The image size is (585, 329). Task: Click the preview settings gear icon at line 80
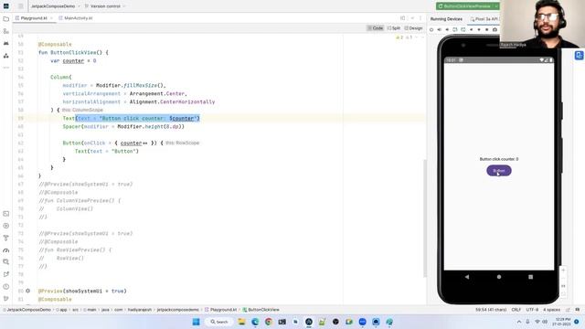[28, 291]
